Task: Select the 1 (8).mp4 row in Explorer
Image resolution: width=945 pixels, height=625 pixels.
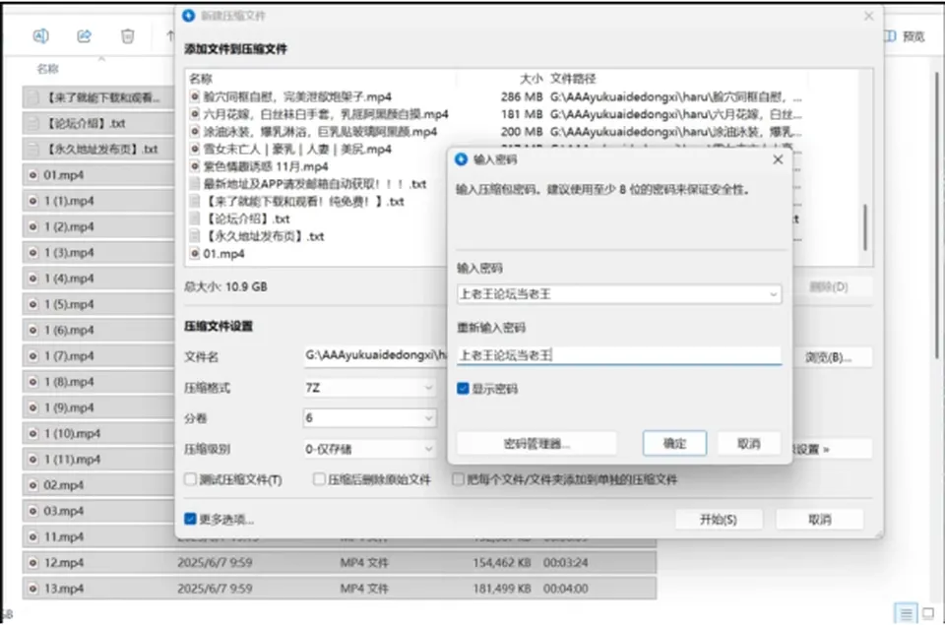Action: coord(98,382)
